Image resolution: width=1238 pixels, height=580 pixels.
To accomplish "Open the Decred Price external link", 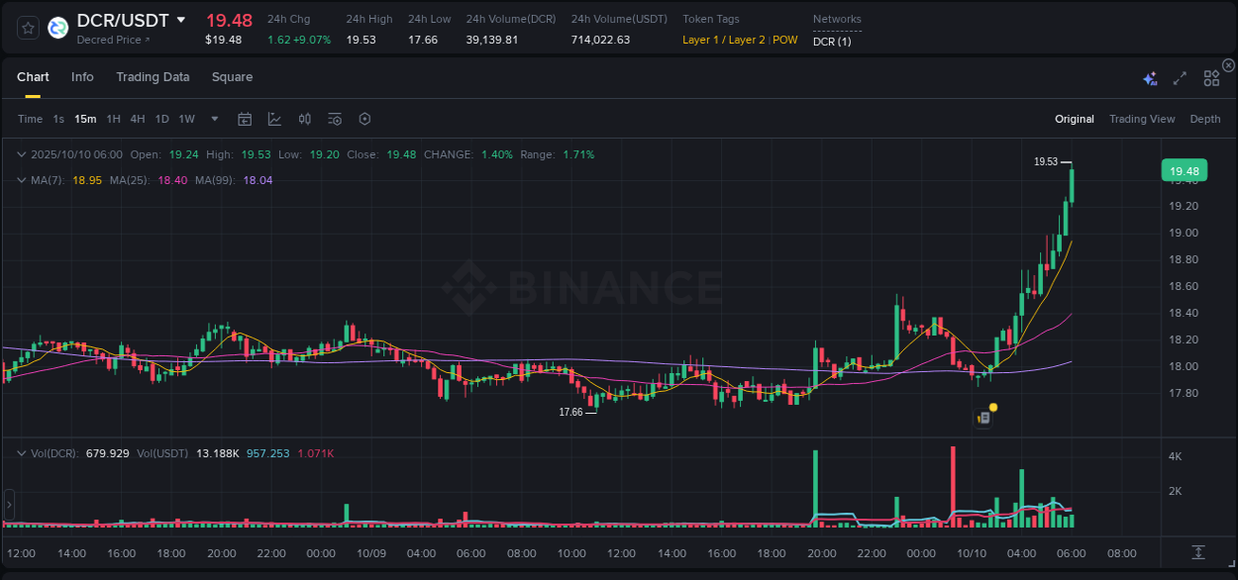I will tap(113, 39).
